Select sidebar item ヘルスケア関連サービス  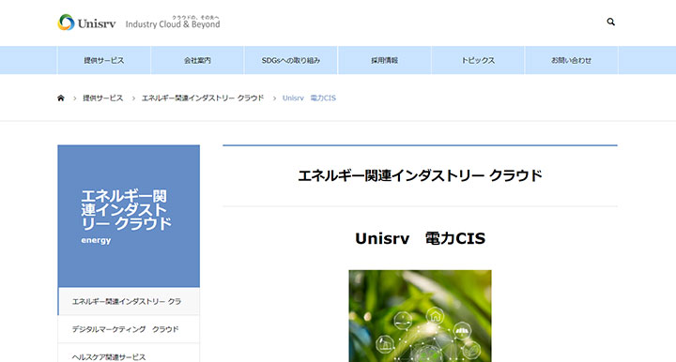tap(129, 354)
